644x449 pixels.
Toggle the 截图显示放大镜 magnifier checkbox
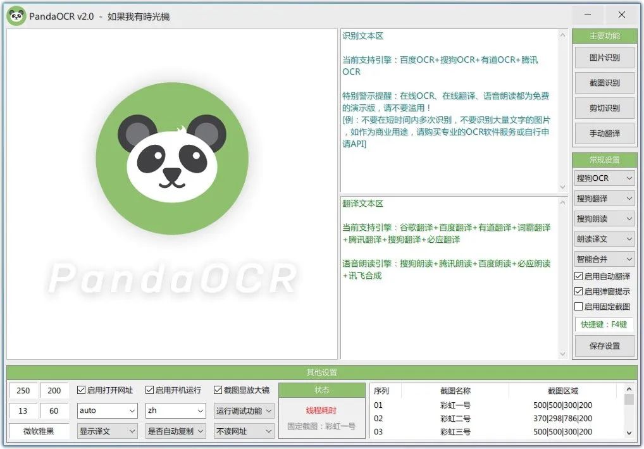pyautogui.click(x=216, y=390)
